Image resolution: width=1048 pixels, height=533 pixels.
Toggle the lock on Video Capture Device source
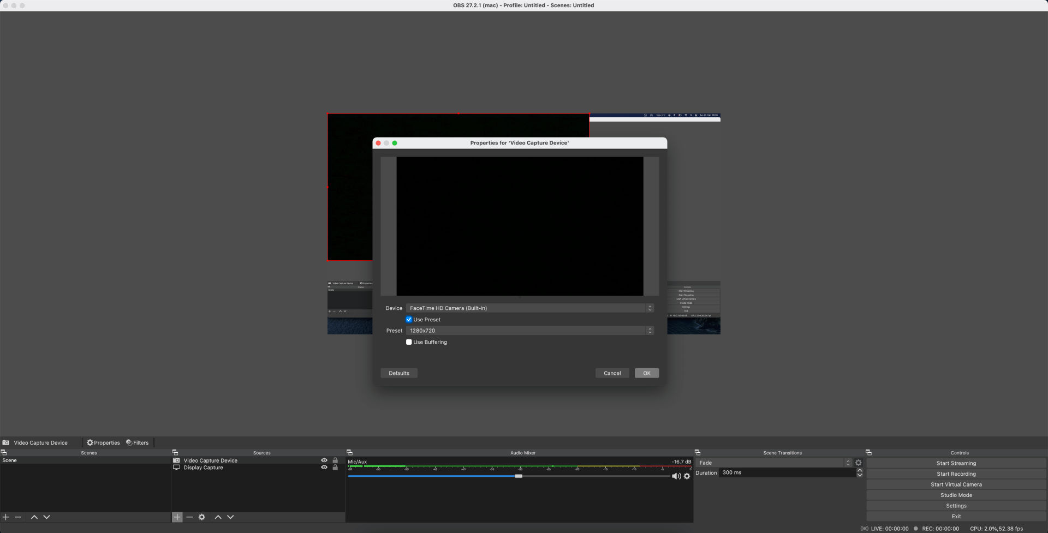point(335,460)
